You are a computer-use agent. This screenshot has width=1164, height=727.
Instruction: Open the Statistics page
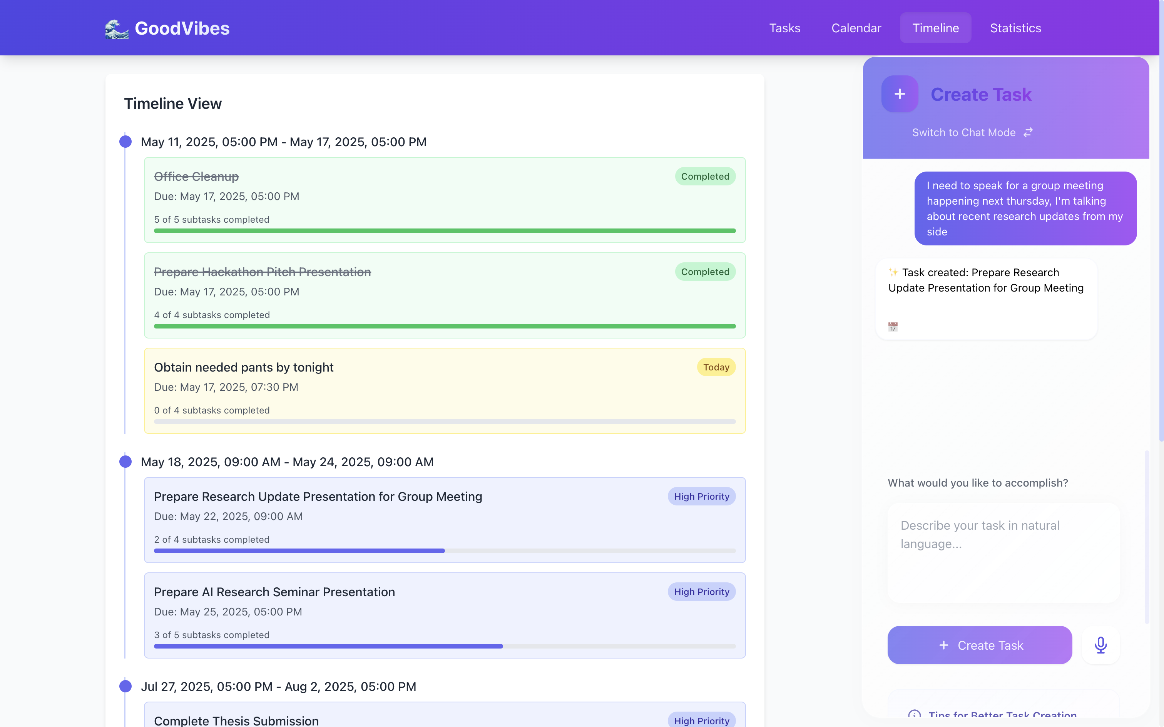point(1015,28)
